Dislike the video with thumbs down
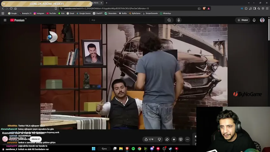This screenshot has height=152, width=270. pos(159,139)
